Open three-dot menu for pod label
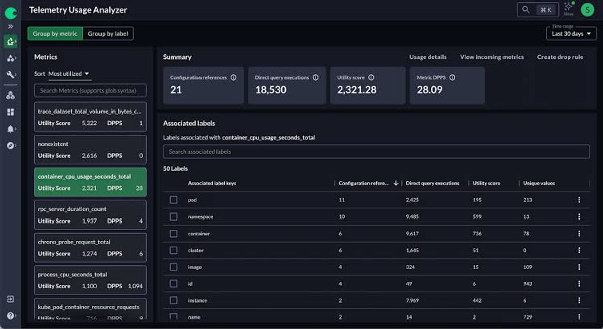Screen dimensions: 603x329 (579, 200)
